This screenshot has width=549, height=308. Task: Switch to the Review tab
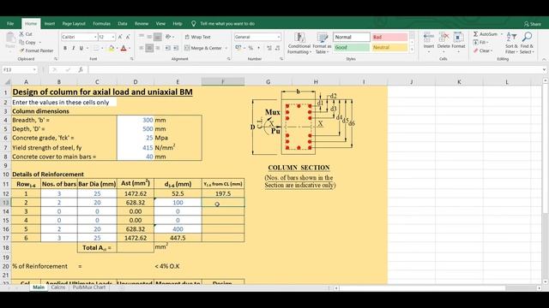click(x=142, y=24)
